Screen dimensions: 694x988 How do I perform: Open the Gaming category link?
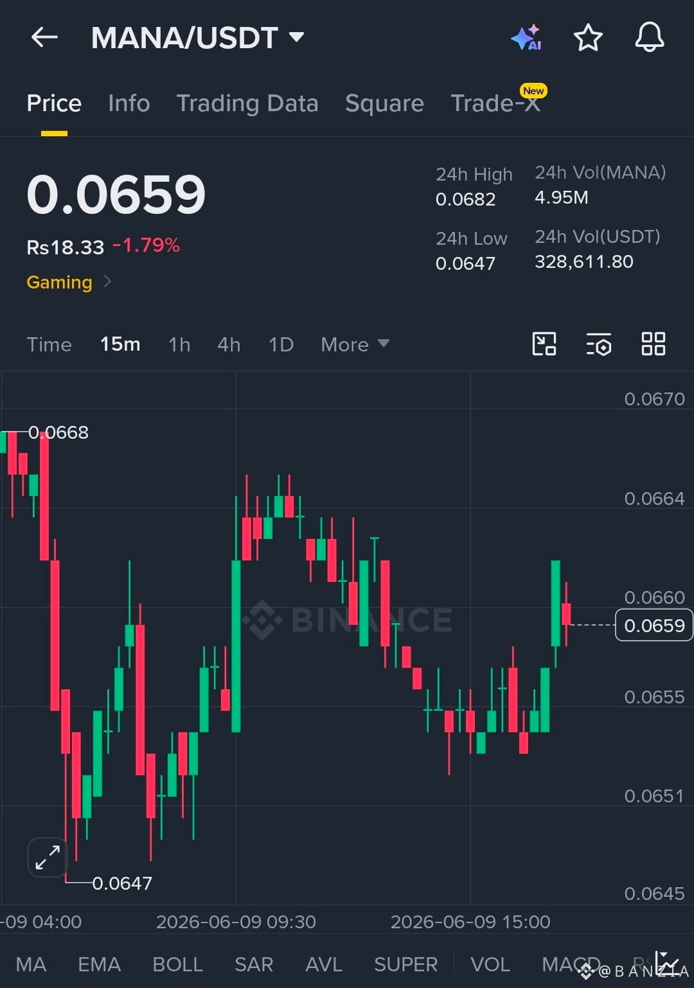coord(69,282)
